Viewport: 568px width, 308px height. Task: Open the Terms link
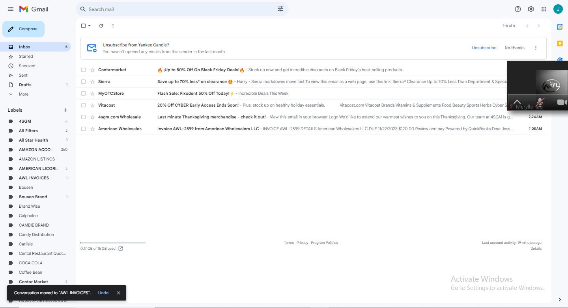[289, 243]
